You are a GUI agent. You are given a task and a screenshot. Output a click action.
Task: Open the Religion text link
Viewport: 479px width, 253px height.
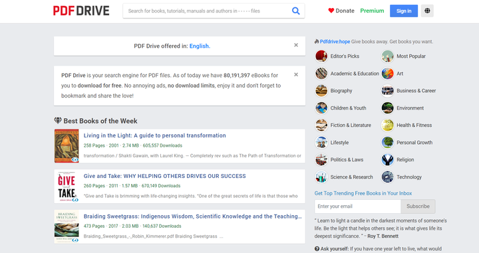(405, 160)
